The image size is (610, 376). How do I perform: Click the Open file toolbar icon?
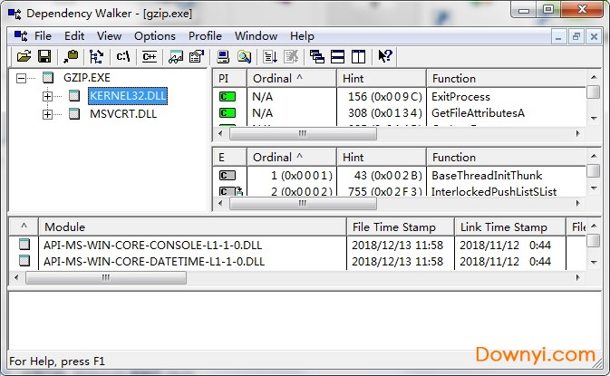24,56
